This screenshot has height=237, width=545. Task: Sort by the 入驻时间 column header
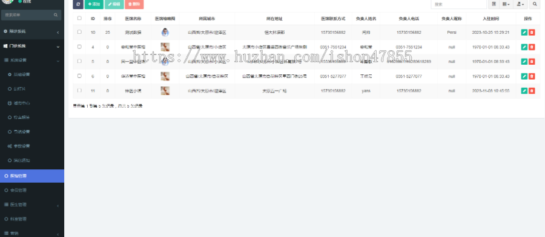[490, 18]
